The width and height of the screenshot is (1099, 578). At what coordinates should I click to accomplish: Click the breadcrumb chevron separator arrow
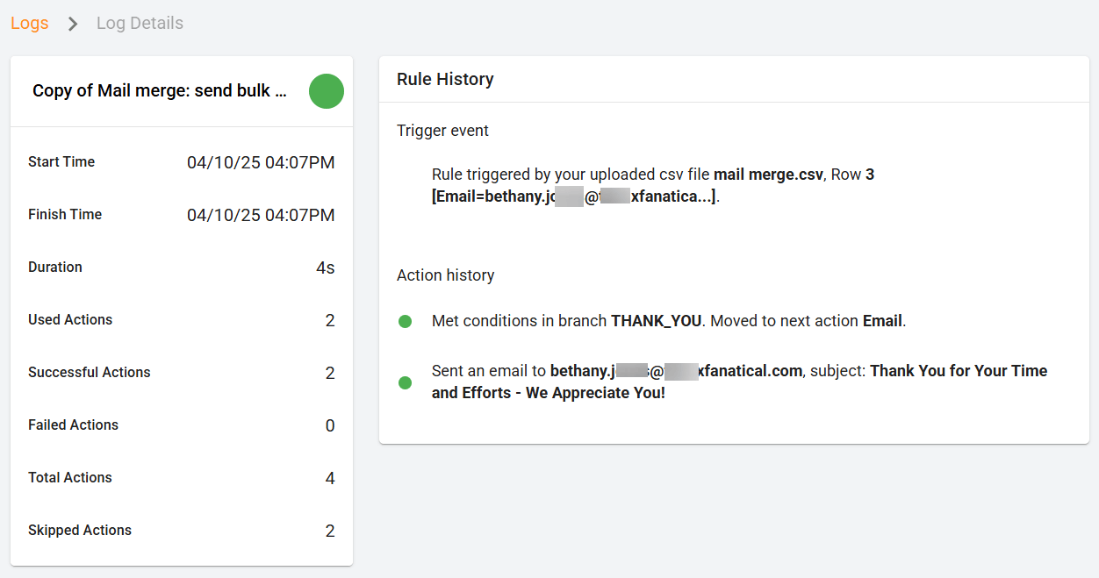(x=73, y=24)
